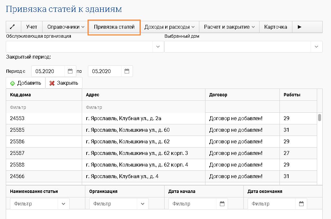Open the Расчет и закрытие menu
Image resolution: width=331 pixels, height=219 pixels.
coord(229,27)
